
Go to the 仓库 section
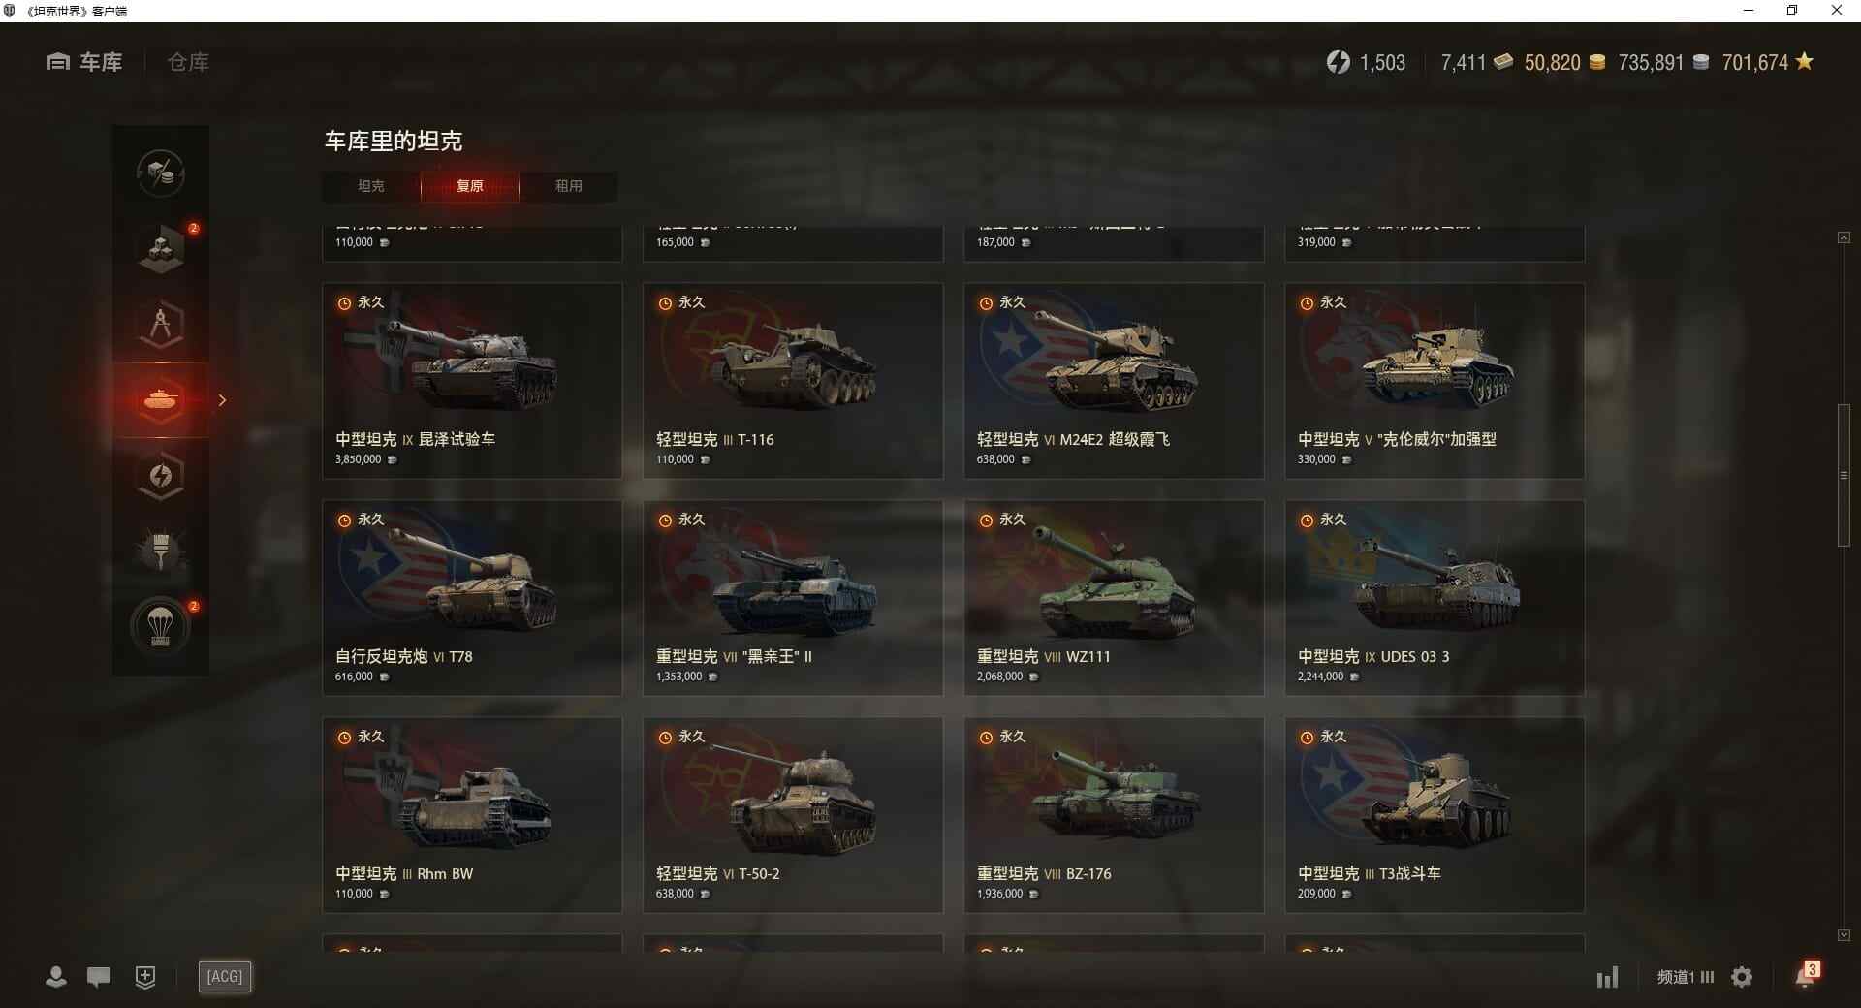[188, 62]
